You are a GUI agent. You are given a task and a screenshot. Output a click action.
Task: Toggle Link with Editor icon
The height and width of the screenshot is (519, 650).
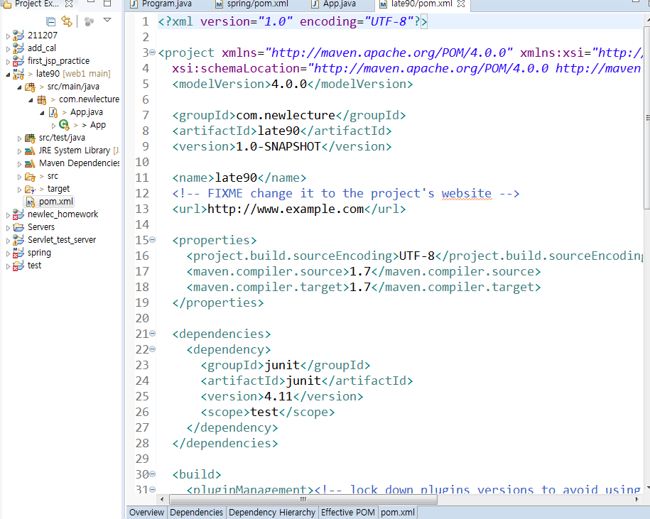tap(66, 21)
